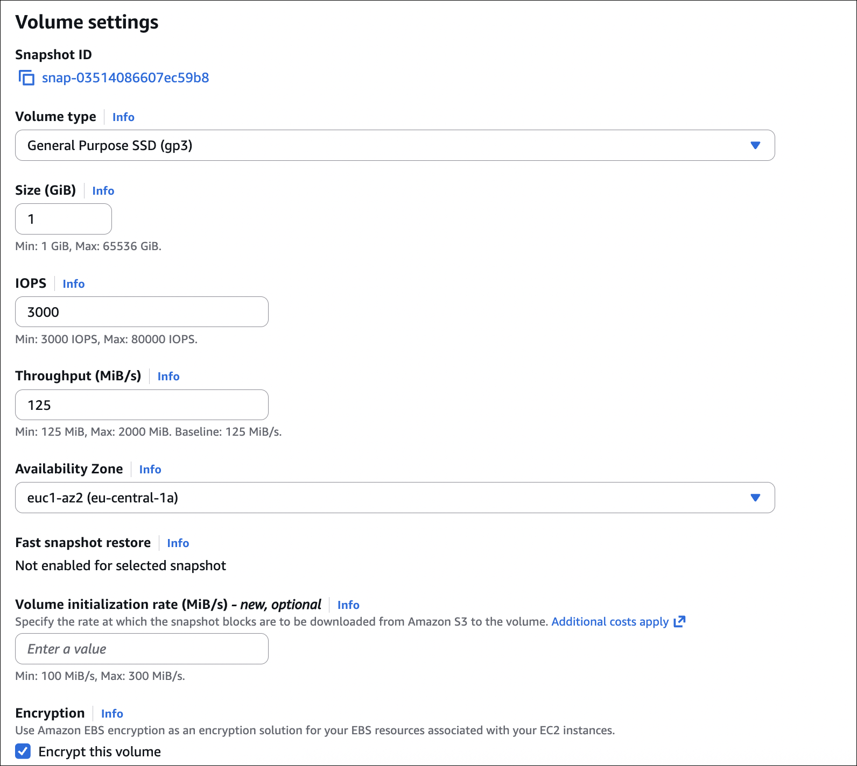Screen dimensions: 857x766
Task: Click the Volume initialization rate input
Action: [142, 649]
